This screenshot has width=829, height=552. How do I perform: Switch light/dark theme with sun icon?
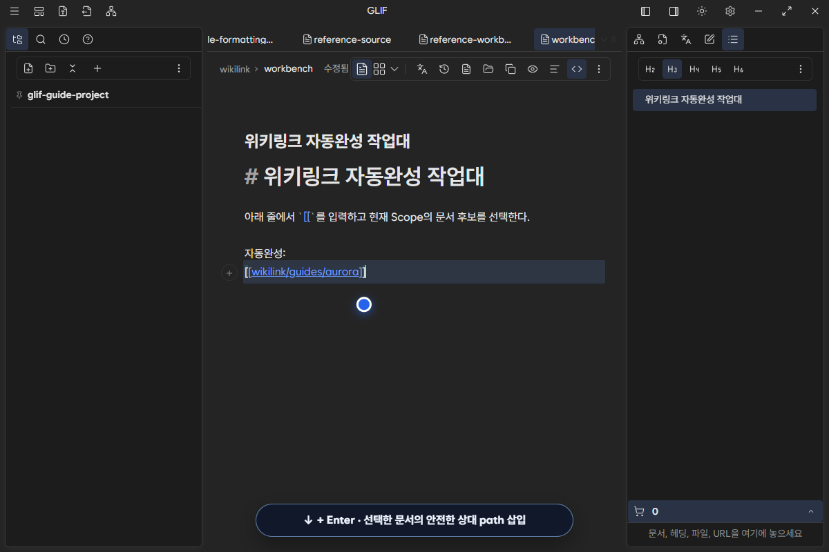coord(702,11)
